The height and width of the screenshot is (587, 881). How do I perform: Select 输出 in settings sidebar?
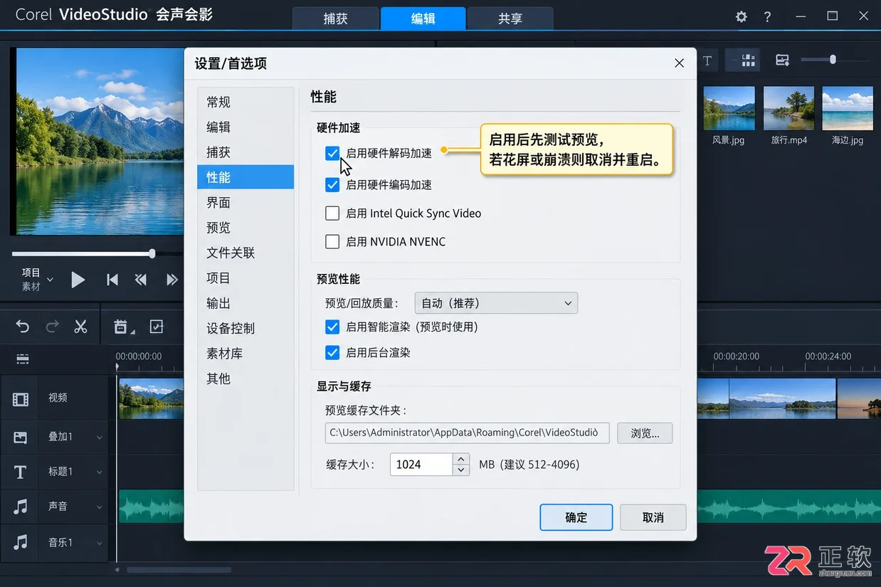point(246,303)
